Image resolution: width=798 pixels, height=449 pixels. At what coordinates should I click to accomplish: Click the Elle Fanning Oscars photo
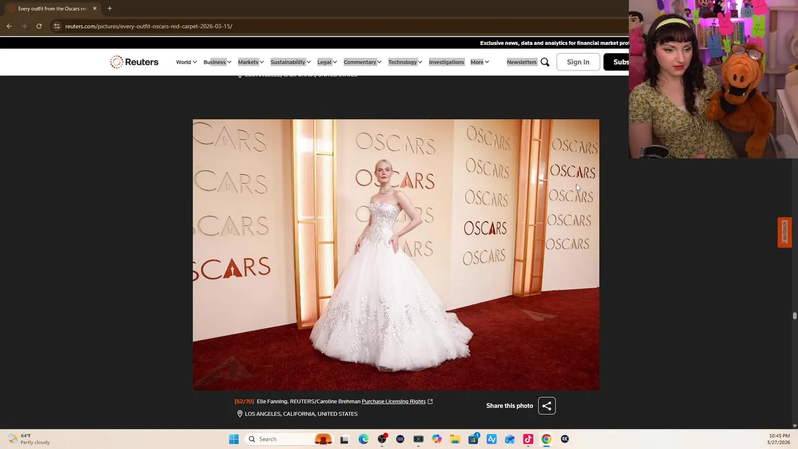coord(396,255)
